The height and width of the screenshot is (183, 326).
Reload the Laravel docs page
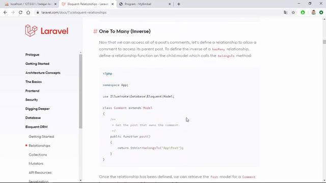pyautogui.click(x=20, y=12)
